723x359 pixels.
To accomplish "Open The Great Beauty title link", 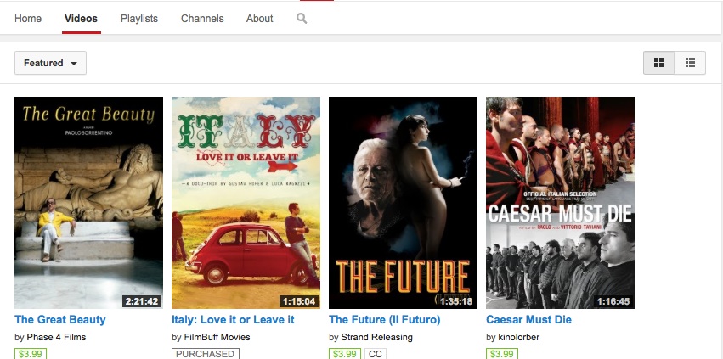I will click(x=60, y=320).
